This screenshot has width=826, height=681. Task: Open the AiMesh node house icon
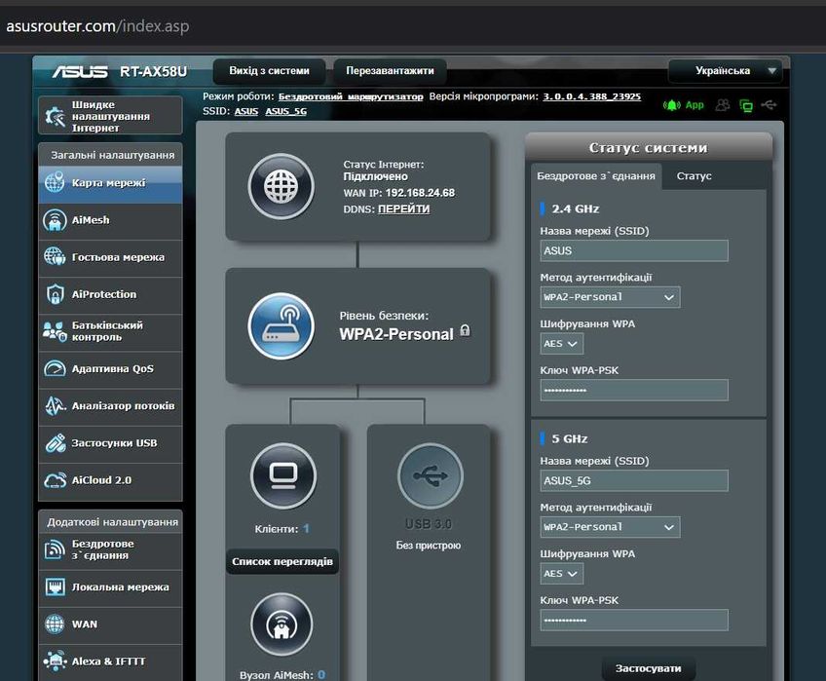(282, 624)
